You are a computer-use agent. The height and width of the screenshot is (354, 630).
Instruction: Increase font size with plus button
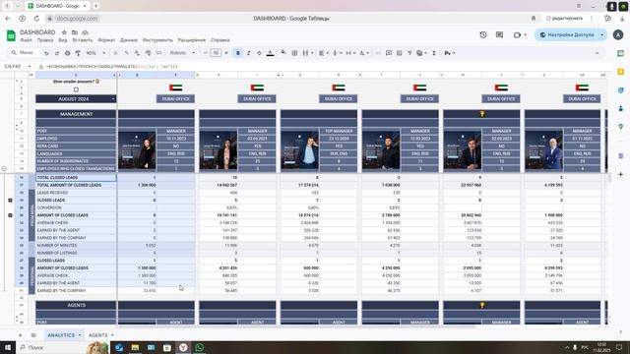coord(226,53)
